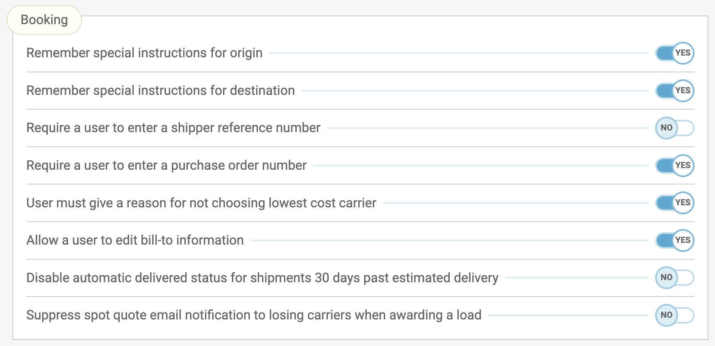Image resolution: width=715 pixels, height=346 pixels.
Task: Select the suppress spot quote email label text
Action: click(253, 315)
